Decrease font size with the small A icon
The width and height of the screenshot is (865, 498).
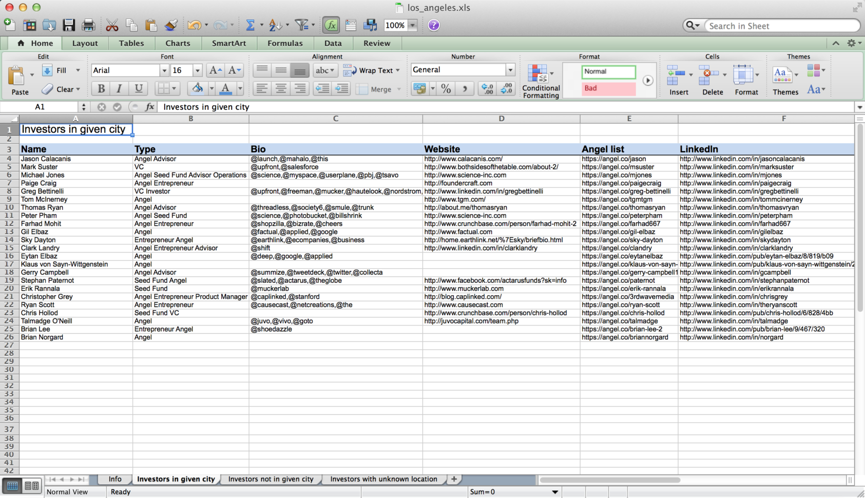235,70
